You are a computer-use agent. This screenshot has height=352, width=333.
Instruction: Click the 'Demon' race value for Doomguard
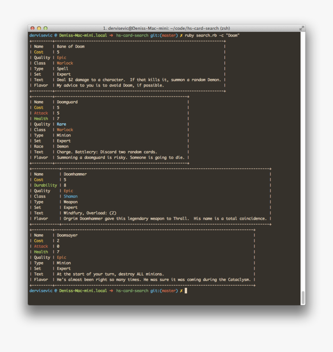coord(62,147)
